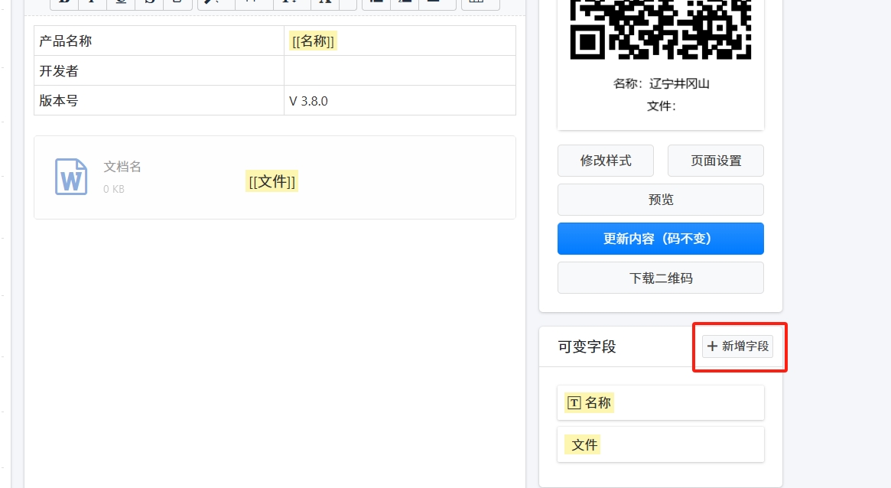Download the QR code via 下载二维码
The height and width of the screenshot is (488, 891).
[660, 278]
